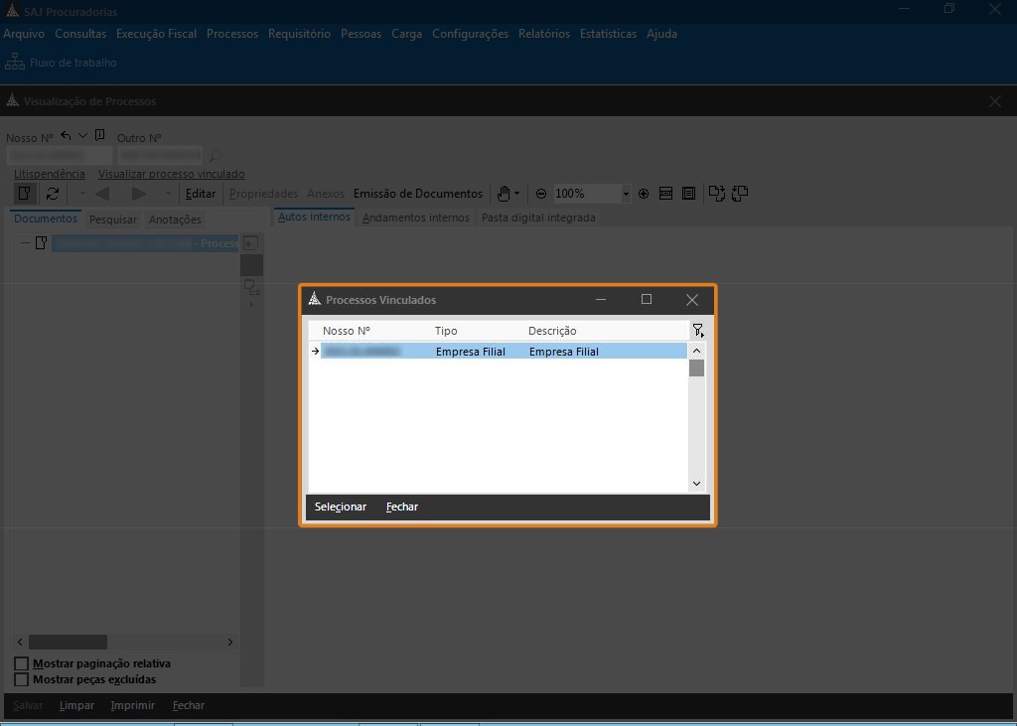Click the fit page width icon
The height and width of the screenshot is (726, 1017).
click(x=665, y=194)
